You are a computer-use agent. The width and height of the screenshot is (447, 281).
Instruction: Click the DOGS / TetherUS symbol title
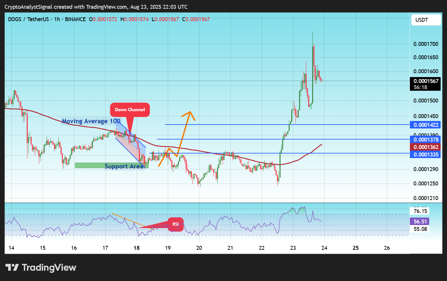[28, 20]
